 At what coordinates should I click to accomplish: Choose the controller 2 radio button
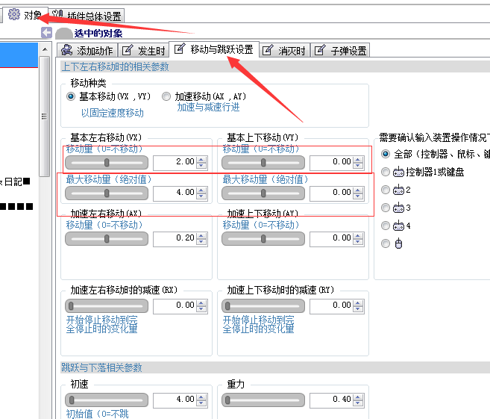point(386,190)
